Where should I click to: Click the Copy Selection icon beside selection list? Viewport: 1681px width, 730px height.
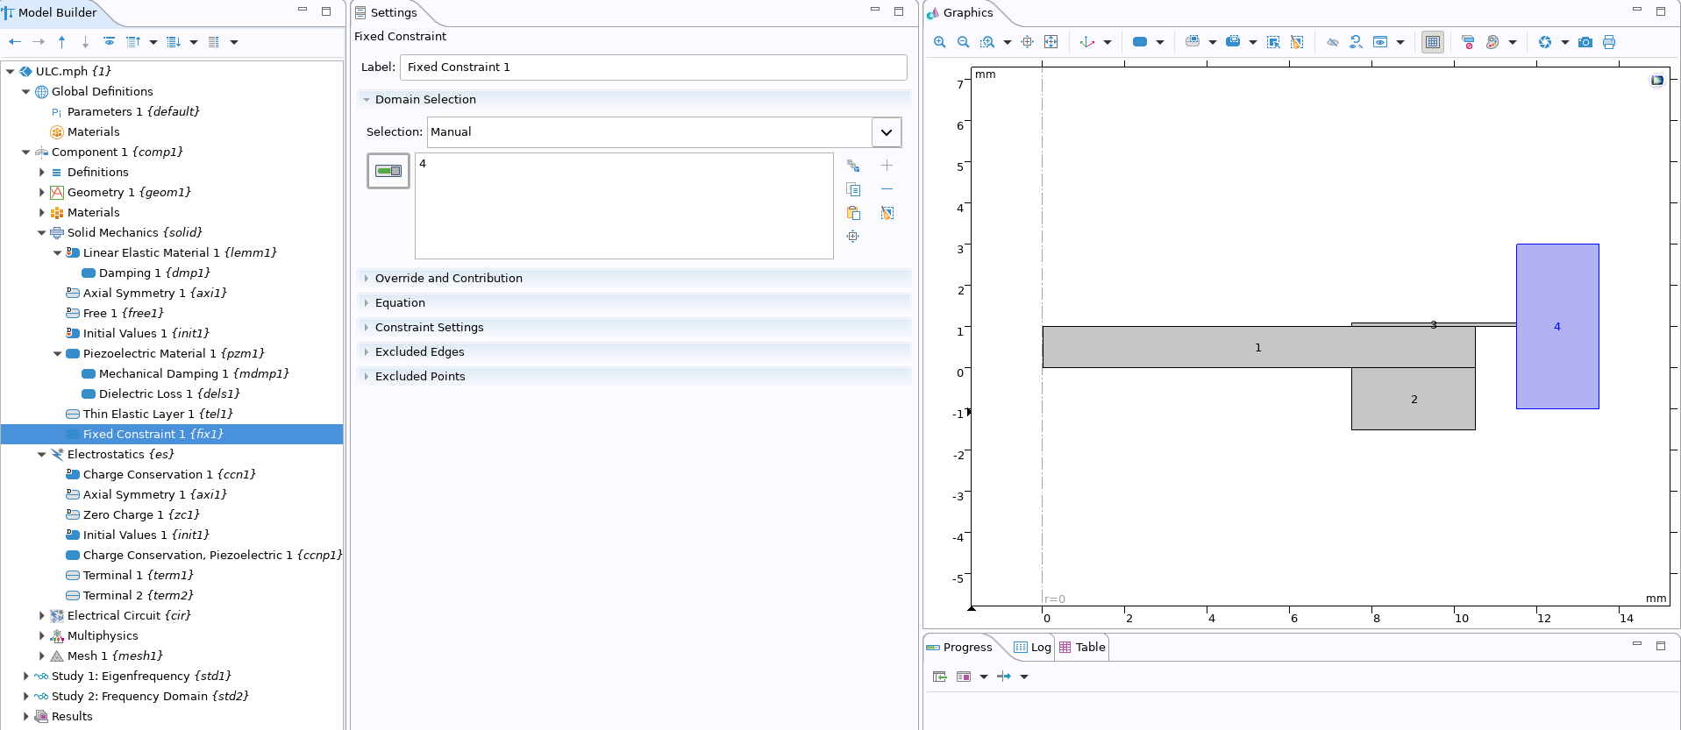852,189
